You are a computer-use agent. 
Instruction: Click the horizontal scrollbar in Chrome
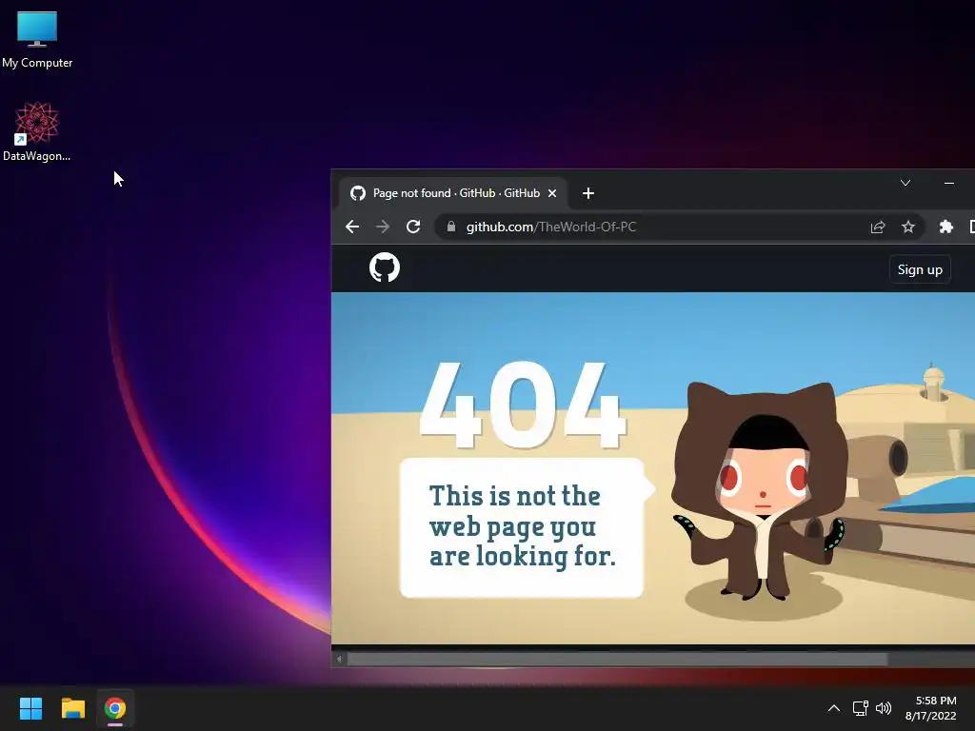[617, 659]
